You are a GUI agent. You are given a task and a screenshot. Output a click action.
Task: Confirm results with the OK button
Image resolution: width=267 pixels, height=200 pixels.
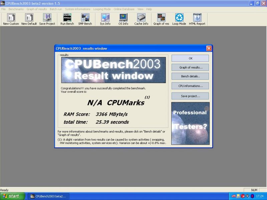point(190,58)
